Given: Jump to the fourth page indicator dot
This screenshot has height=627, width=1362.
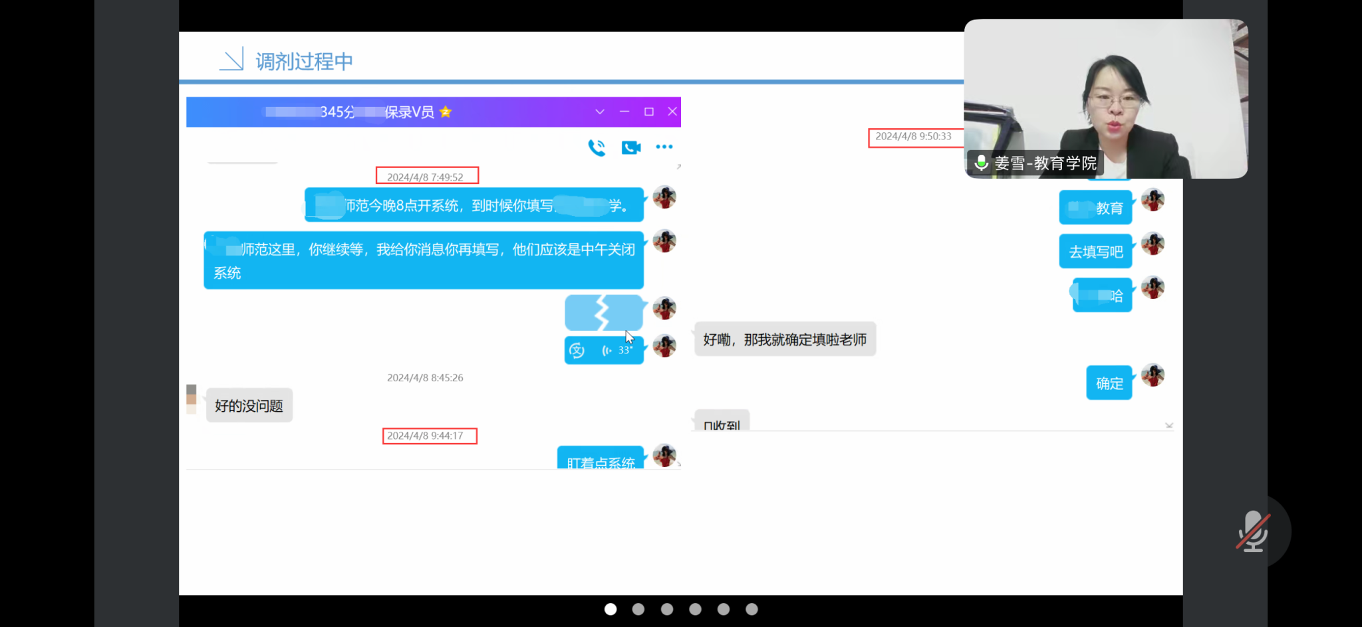Looking at the screenshot, I should coord(695,609).
